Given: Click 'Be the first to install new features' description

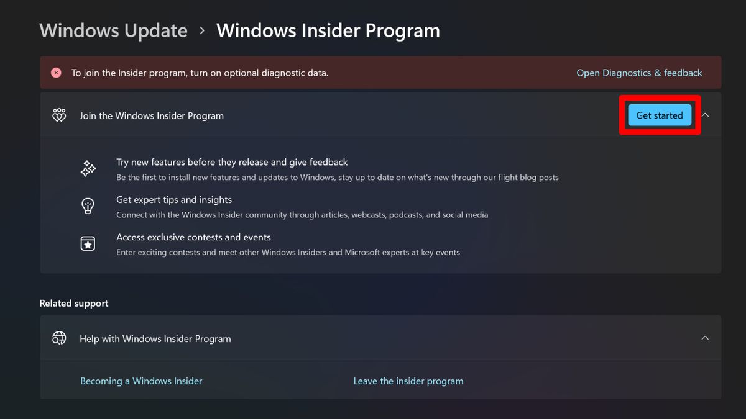Looking at the screenshot, I should point(338,178).
